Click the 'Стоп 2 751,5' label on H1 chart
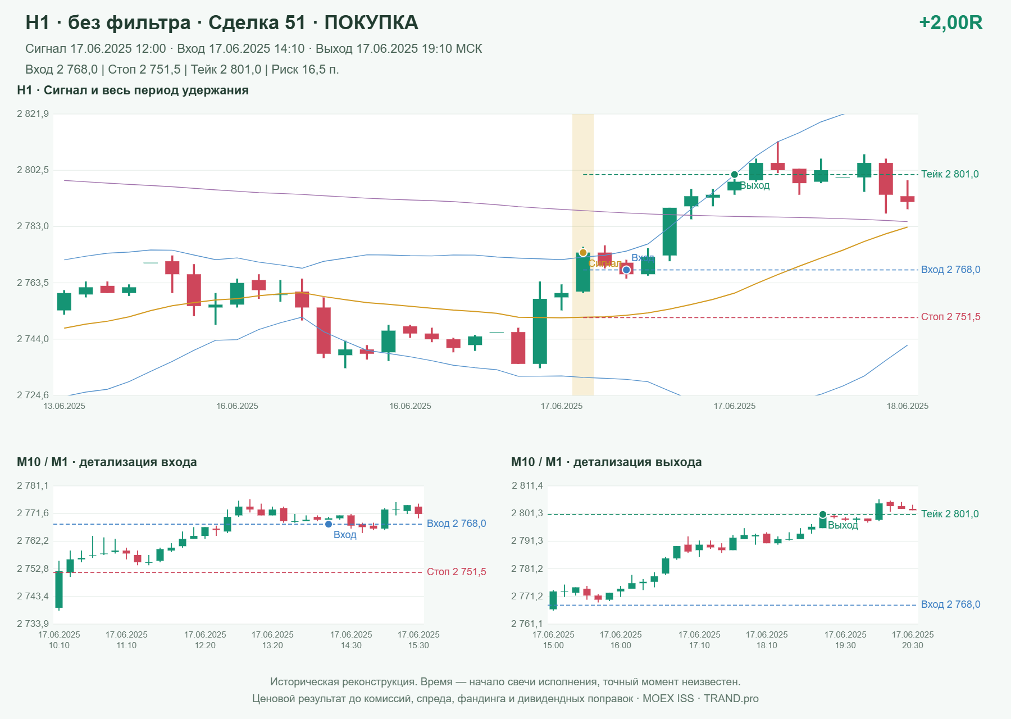Viewport: 1011px width, 719px height. (x=950, y=317)
